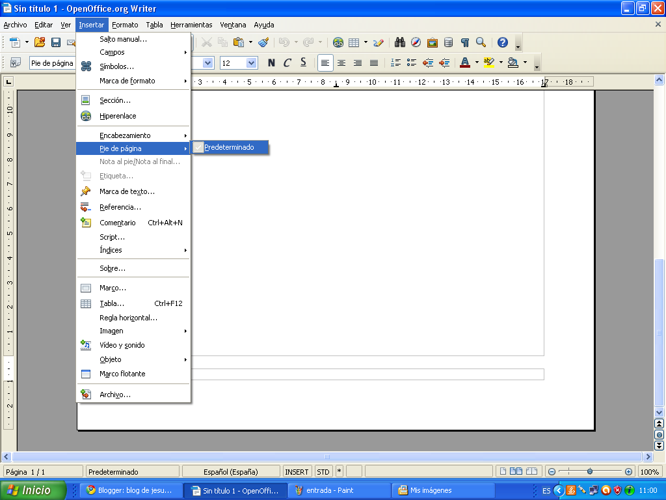666x500 pixels.
Task: Expand the font name dropdown arrow
Action: pos(207,63)
